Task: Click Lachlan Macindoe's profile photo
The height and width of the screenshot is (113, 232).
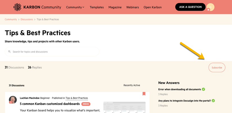Action: click(13, 100)
